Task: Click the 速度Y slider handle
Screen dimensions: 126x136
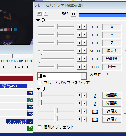Action: point(56,120)
